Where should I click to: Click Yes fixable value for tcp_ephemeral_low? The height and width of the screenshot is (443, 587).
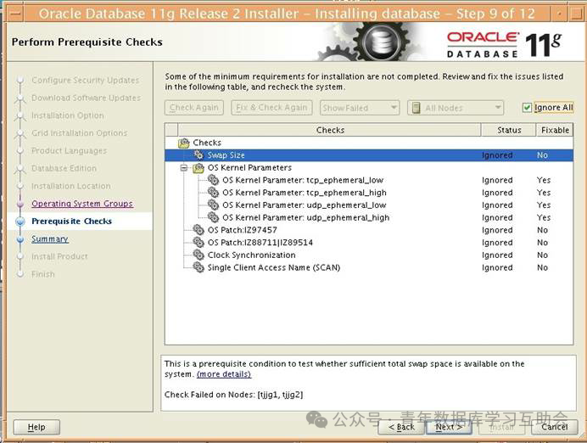tap(543, 180)
